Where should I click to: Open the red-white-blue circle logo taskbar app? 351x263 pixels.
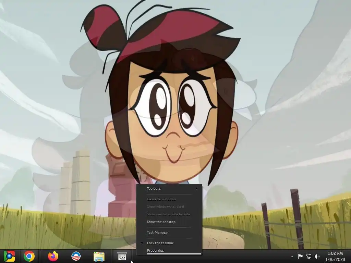76,256
